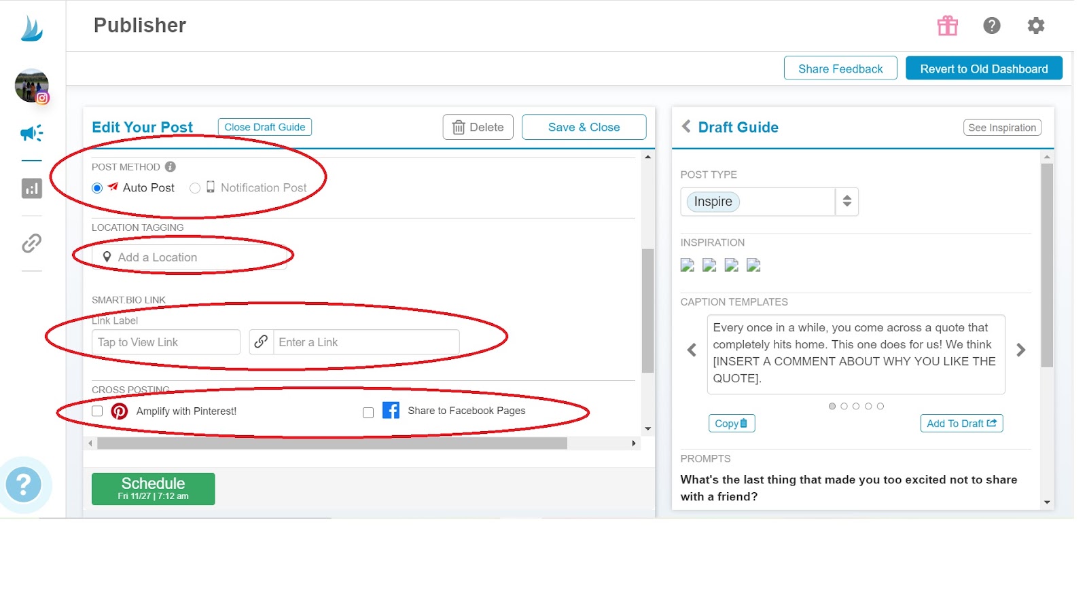
Task: Show next caption template
Action: coord(1020,350)
